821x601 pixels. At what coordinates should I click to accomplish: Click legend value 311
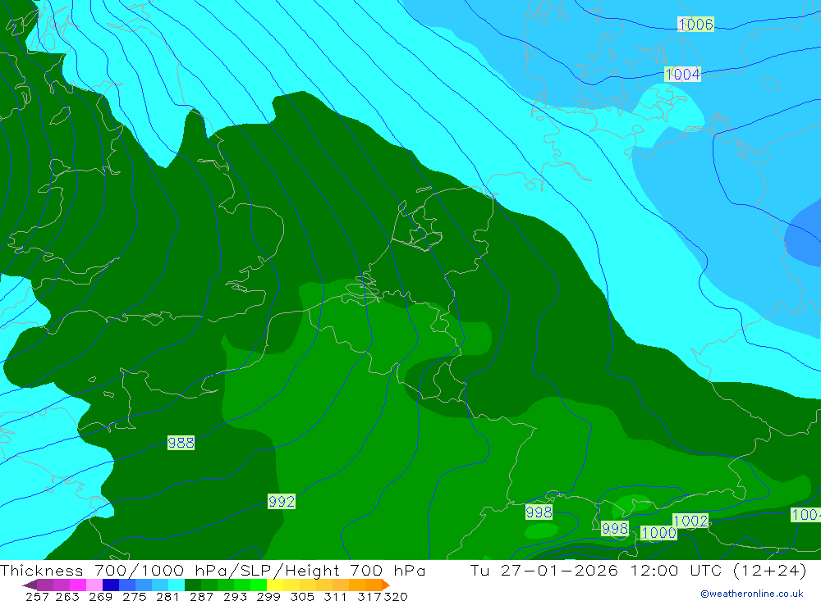tap(335, 596)
